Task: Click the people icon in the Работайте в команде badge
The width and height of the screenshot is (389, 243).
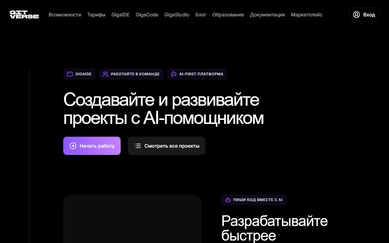Action: tap(105, 74)
